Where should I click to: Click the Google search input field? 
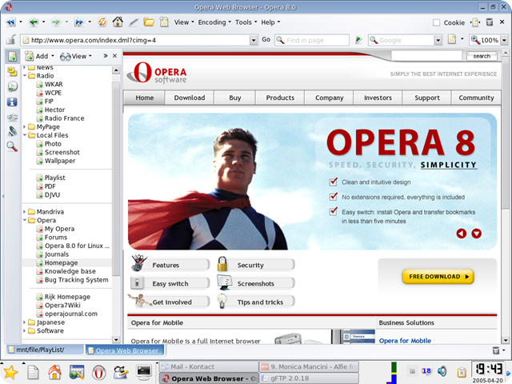(x=401, y=40)
